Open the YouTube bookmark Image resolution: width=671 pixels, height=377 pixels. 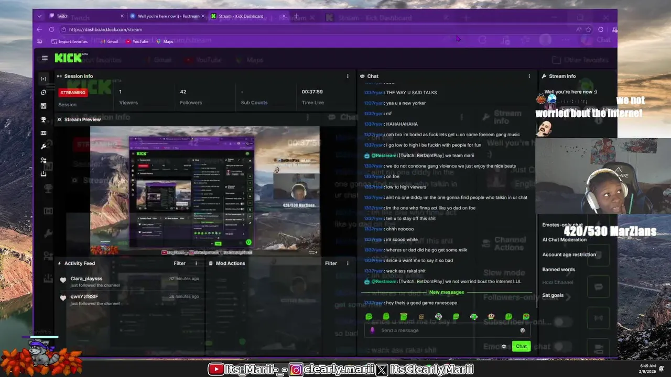pos(136,41)
